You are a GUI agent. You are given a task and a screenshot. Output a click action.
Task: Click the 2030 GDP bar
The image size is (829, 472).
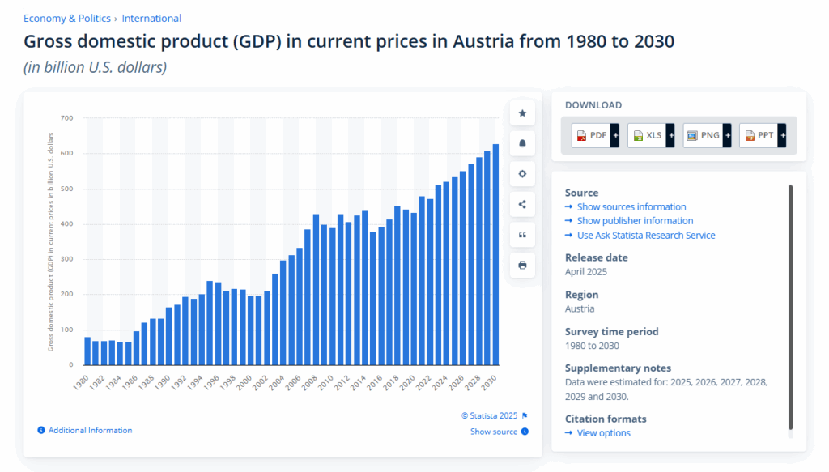[x=495, y=254]
